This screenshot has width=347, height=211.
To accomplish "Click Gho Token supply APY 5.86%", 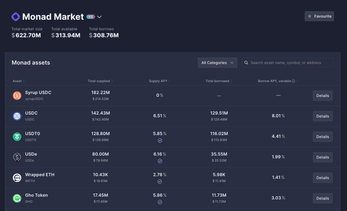I will point(160,195).
